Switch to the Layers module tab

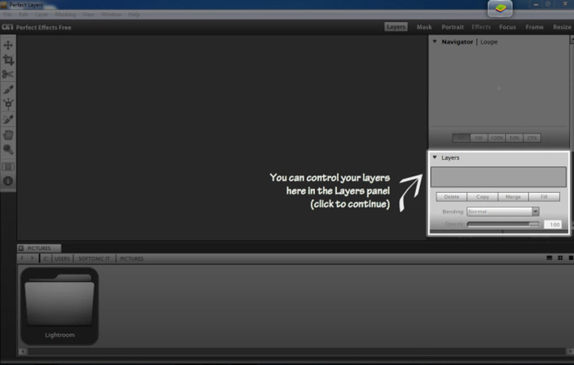tap(396, 26)
